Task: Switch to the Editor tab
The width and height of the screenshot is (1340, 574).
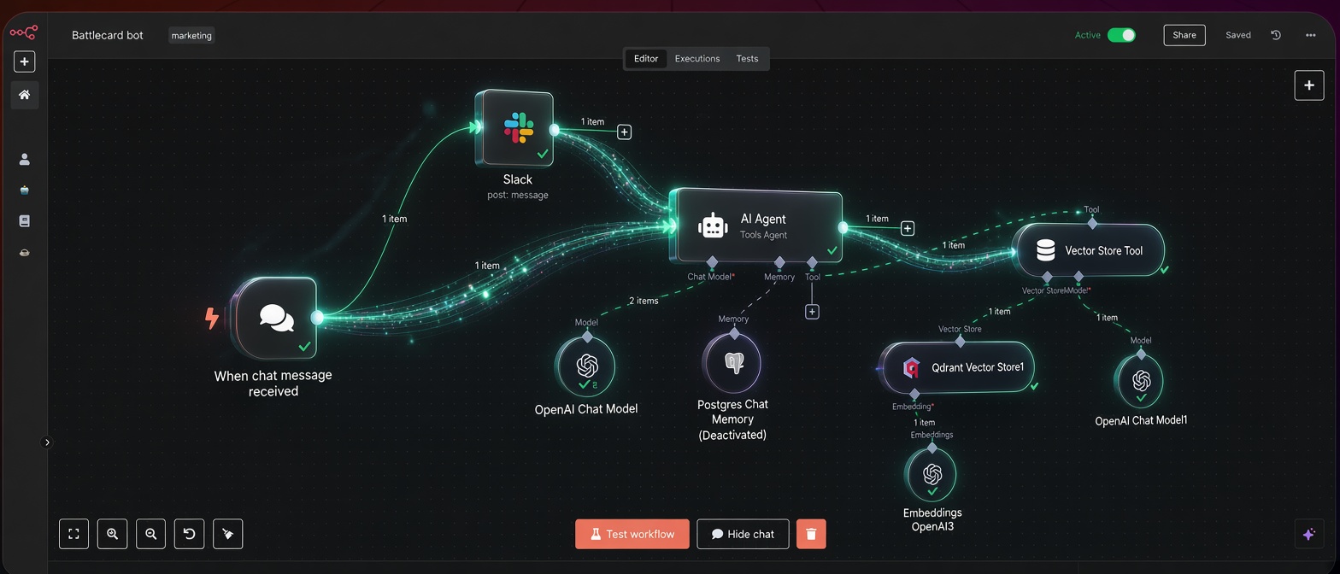Action: 646,59
